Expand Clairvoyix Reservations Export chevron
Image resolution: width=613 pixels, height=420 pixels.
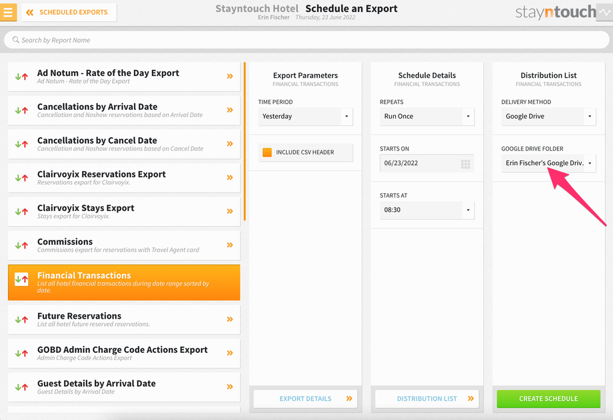pos(230,177)
